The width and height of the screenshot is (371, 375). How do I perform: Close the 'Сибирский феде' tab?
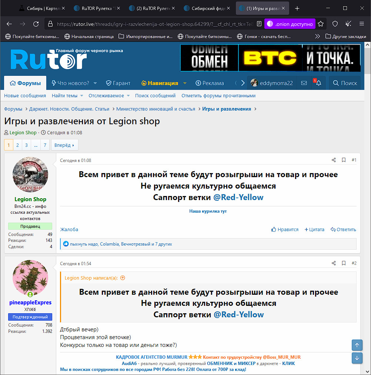click(x=228, y=9)
